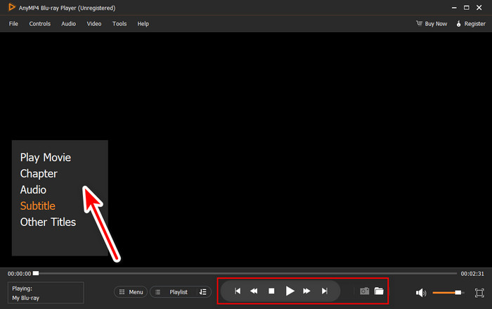Toggle fullscreen mode icon
492x309 pixels.
pyautogui.click(x=479, y=293)
